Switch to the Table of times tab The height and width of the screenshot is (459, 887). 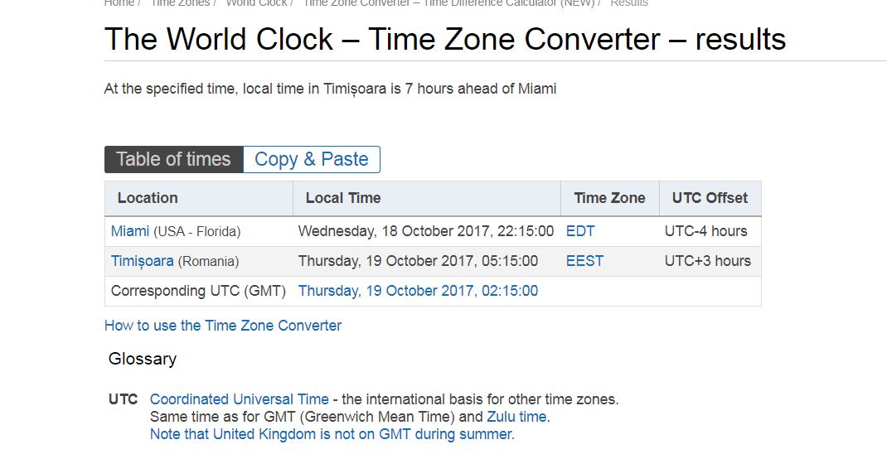pos(173,159)
